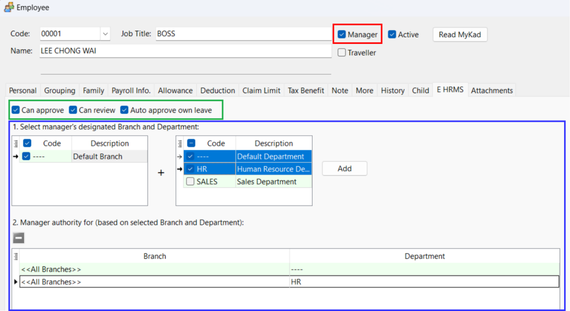Switch to the Payroll Info. tab
Viewport: 570px width, 311px height.
(131, 90)
